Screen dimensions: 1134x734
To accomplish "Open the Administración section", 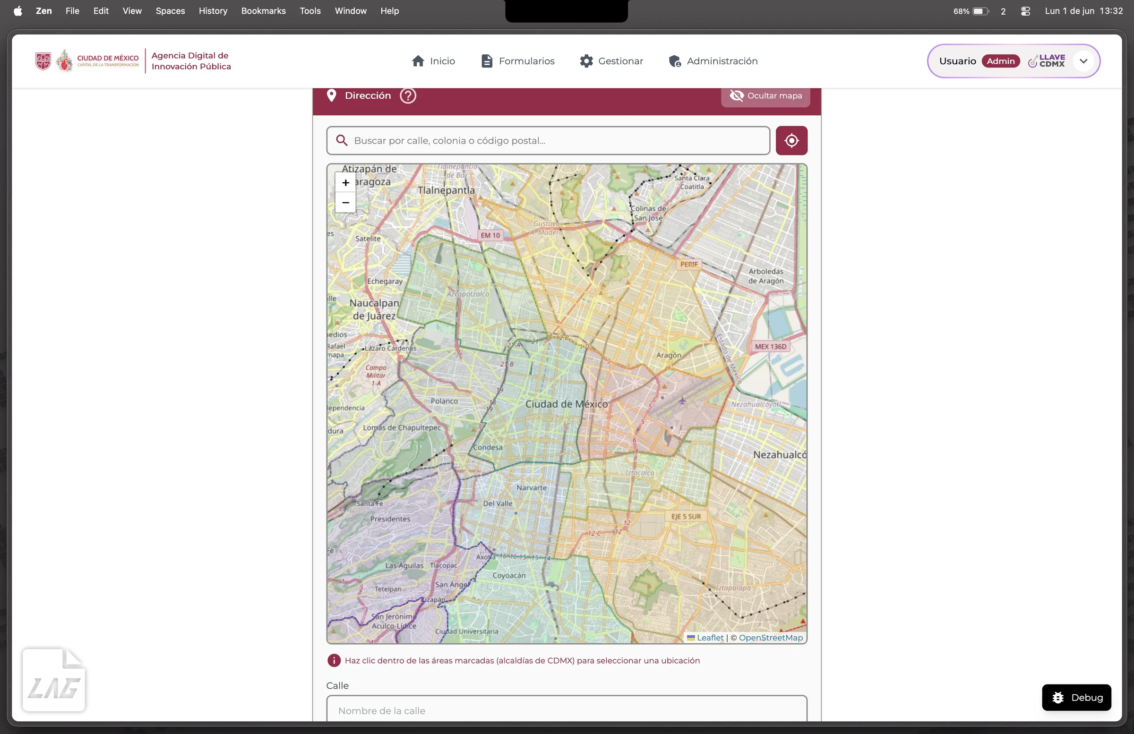I will [x=713, y=61].
